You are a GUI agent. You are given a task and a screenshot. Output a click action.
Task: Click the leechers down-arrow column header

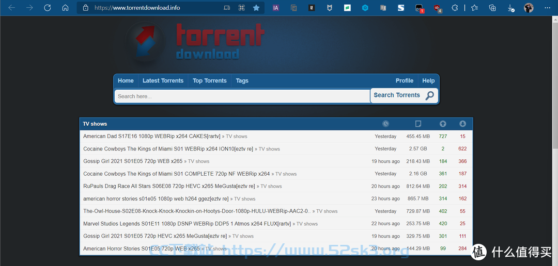462,124
